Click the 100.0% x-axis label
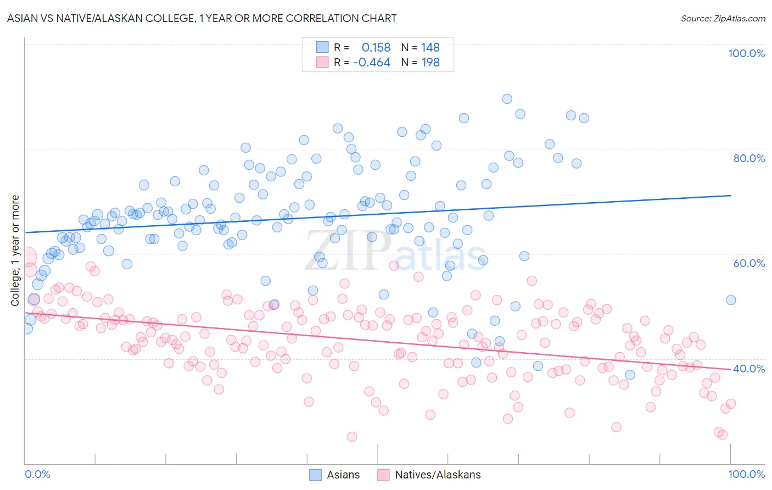This screenshot has height=490, width=772. click(x=747, y=474)
